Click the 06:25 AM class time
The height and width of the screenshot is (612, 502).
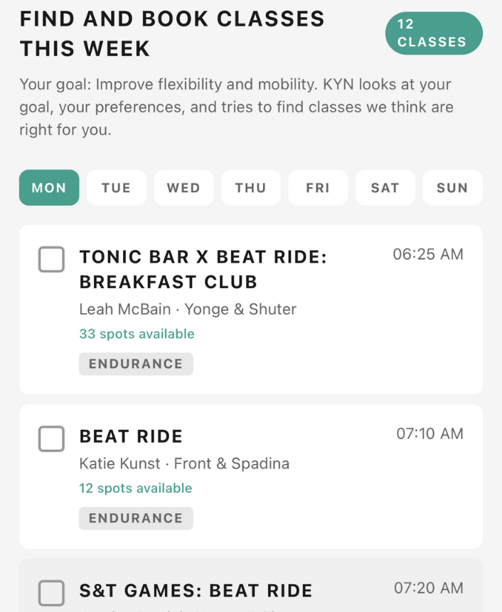point(427,254)
